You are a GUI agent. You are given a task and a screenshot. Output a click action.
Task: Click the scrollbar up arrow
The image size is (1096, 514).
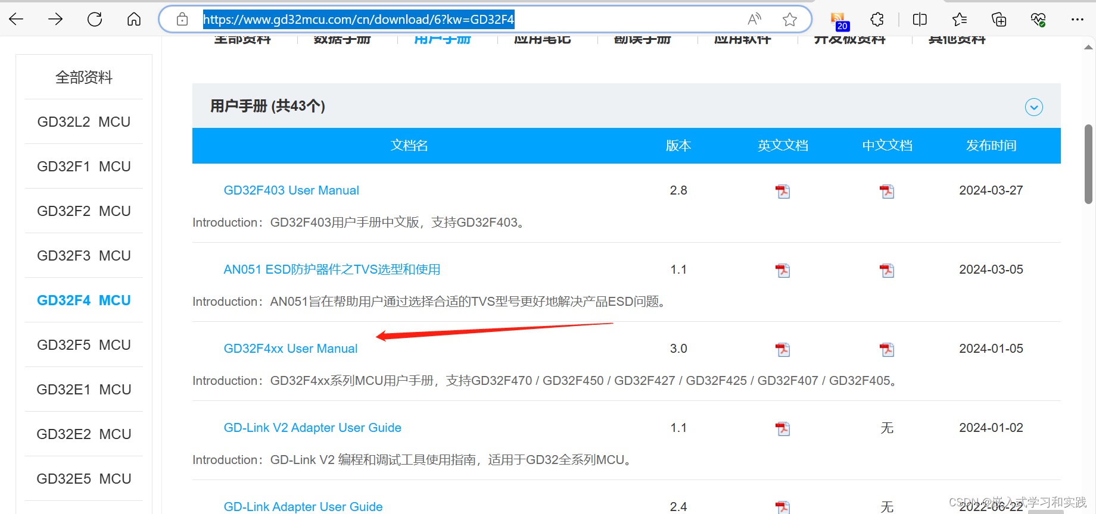click(x=1088, y=47)
